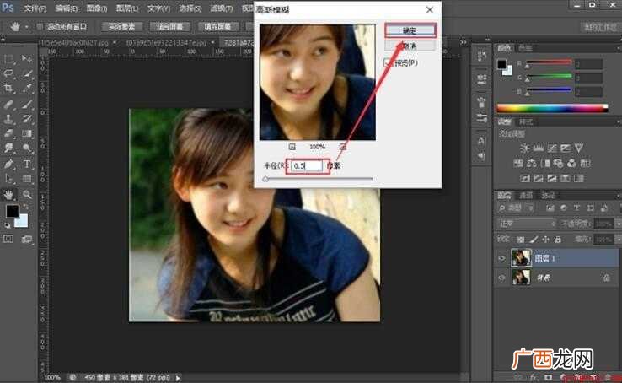
Task: Select the Blur tool in toolbox
Action: pos(8,148)
